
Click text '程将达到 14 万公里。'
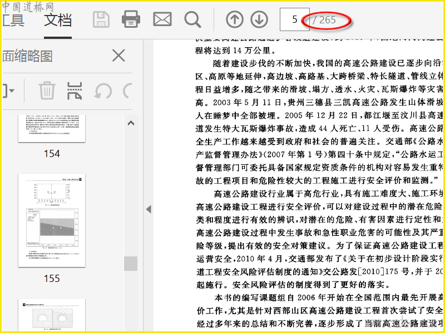pyautogui.click(x=235, y=51)
